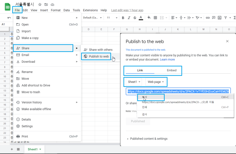236x154 pixels.
Task: Click the insert chart icon
Action: pos(220,18)
